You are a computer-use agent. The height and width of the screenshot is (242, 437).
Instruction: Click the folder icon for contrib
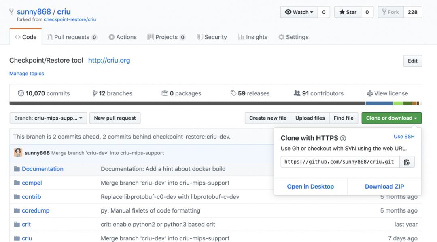(x=17, y=197)
